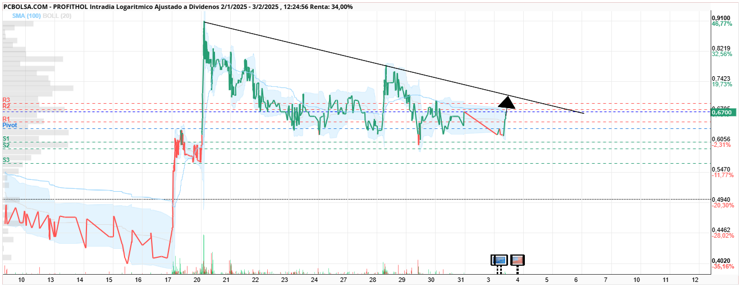Click date 7 on the time axis
The width and height of the screenshot is (741, 287).
coord(606,279)
